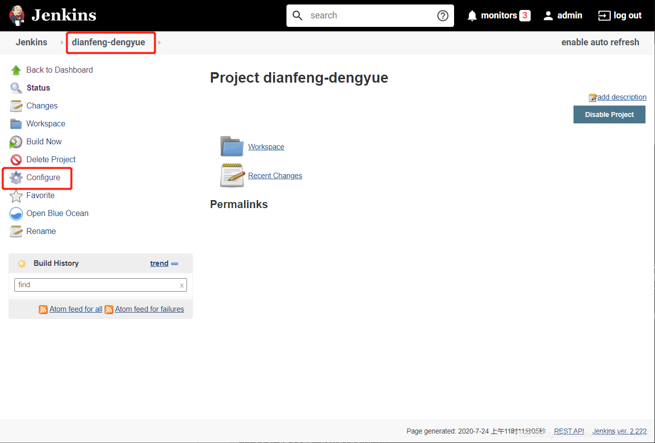Screen dimensions: 655x443
Task: Expand the dianfeng-dengyue breadcrumb arrow
Action: 160,43
